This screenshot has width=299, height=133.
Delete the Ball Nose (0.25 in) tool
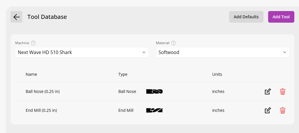(283, 91)
